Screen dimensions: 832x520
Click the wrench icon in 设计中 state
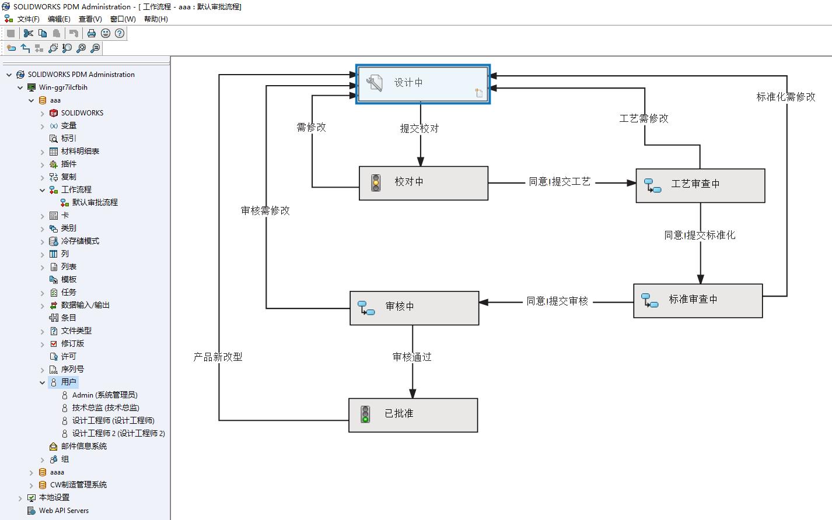[x=374, y=83]
